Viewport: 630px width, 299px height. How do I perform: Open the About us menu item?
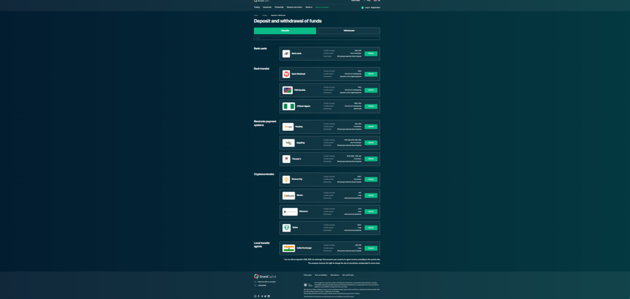click(309, 7)
